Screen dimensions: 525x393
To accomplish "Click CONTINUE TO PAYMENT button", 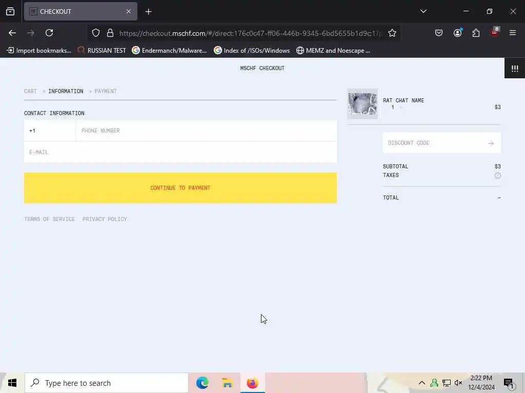I will [x=180, y=188].
